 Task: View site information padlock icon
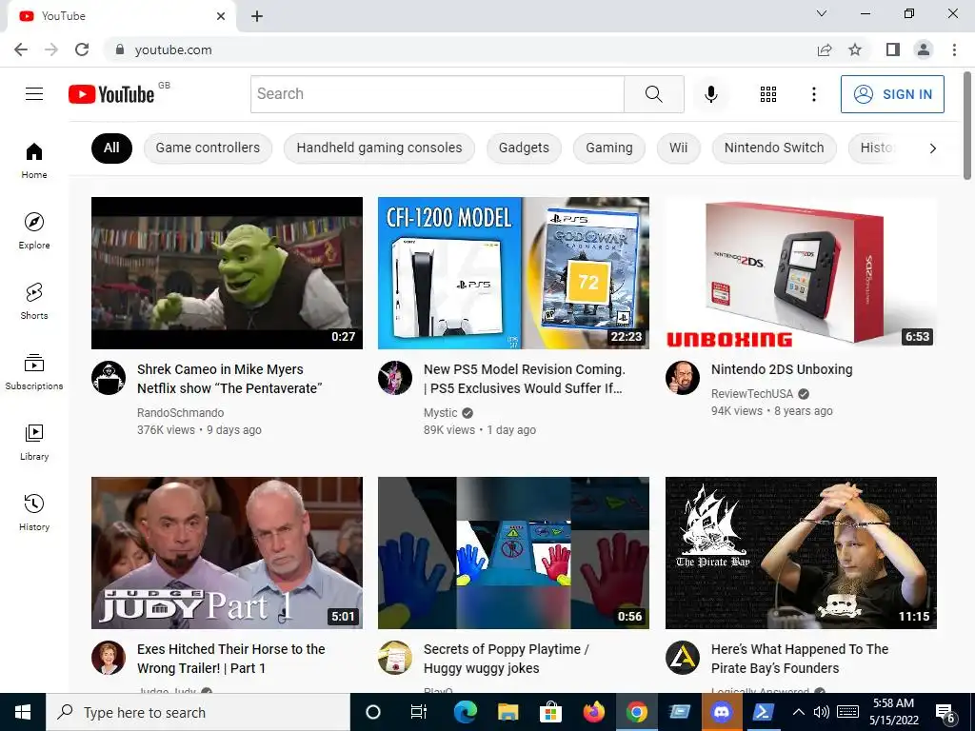tap(120, 49)
